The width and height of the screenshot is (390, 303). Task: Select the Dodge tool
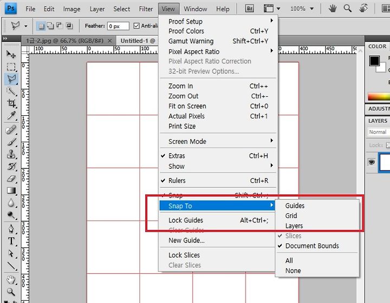(x=11, y=215)
